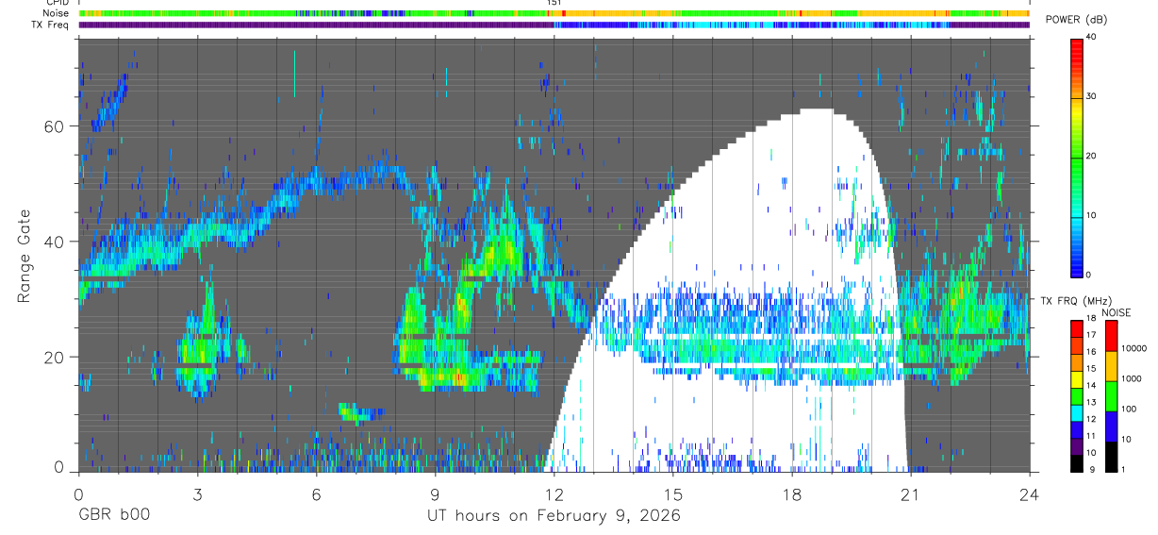Image resolution: width=1158 pixels, height=535 pixels.
Task: Click the 16 label on frequency legend
Action: pyautogui.click(x=1091, y=352)
